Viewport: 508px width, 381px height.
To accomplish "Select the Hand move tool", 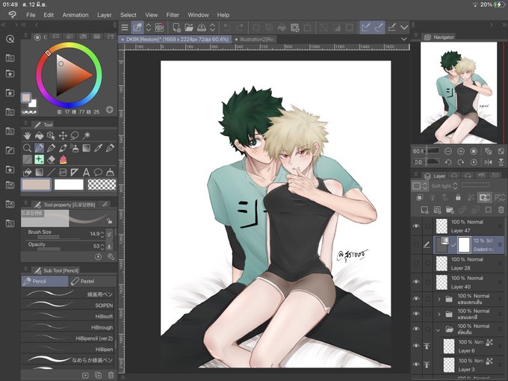I will coord(27,135).
